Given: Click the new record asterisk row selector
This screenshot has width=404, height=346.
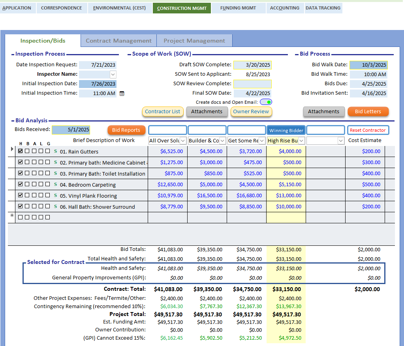Looking at the screenshot, I should coord(12,215).
